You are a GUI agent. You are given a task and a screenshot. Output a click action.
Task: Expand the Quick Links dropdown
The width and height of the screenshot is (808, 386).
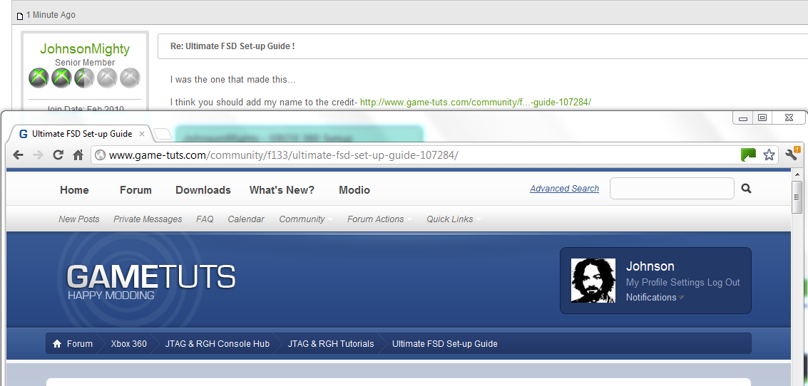pos(454,219)
